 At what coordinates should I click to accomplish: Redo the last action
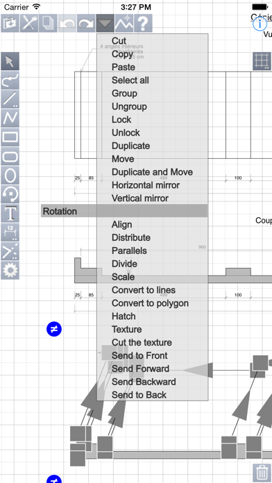[86, 23]
